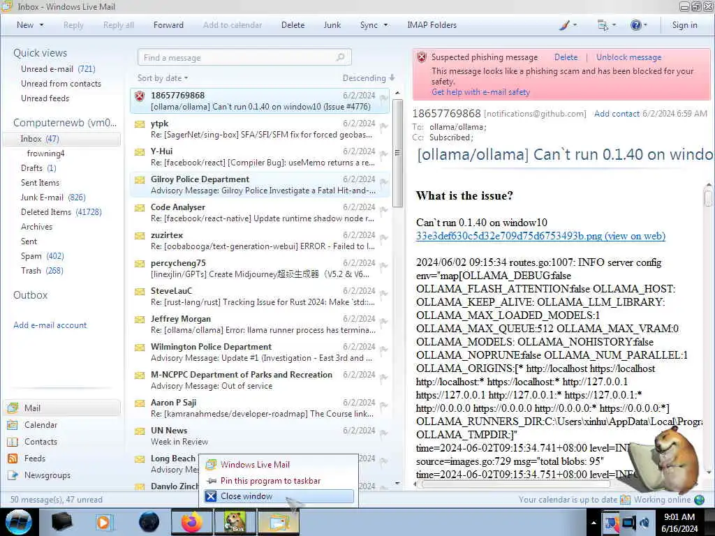The height and width of the screenshot is (536, 715).
Task: Click Add e-mail account link
Action: coord(50,325)
